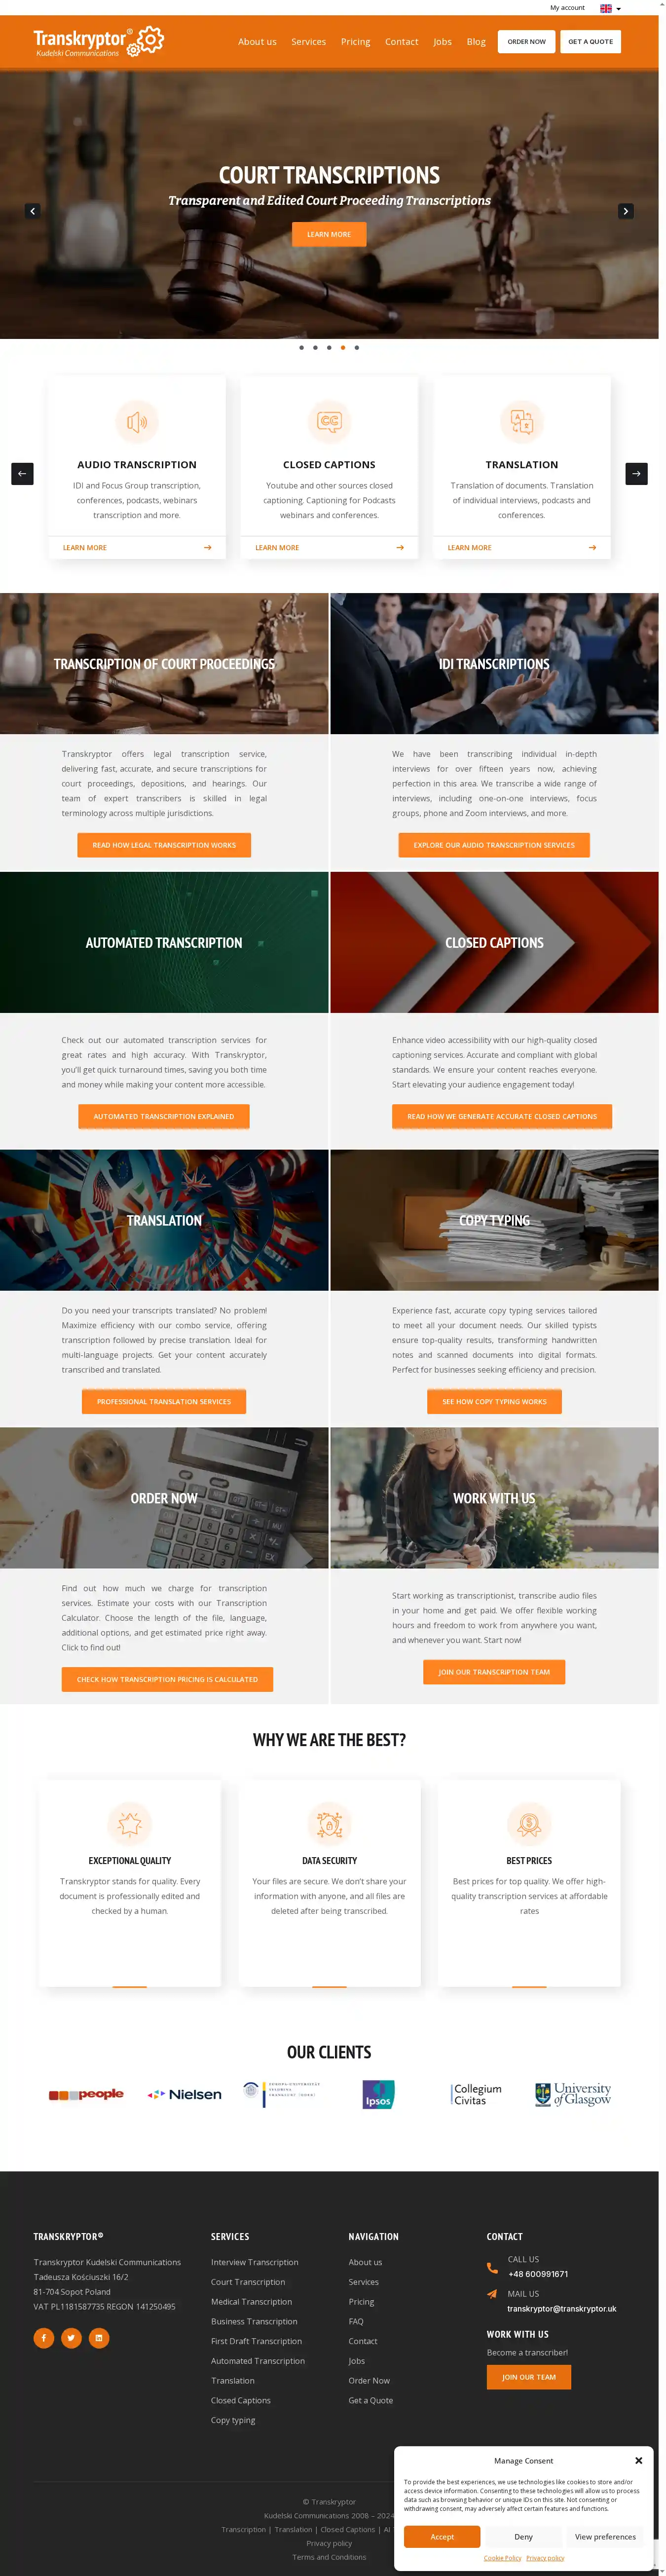Show previous service cards with left arrow

coord(22,473)
